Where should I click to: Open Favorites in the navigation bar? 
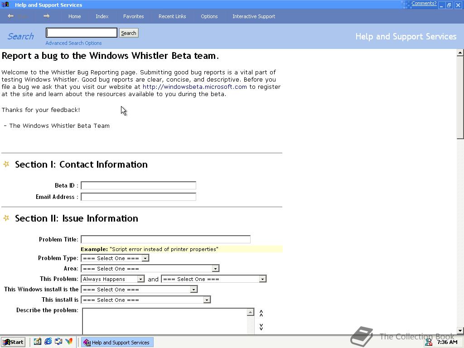(x=134, y=16)
